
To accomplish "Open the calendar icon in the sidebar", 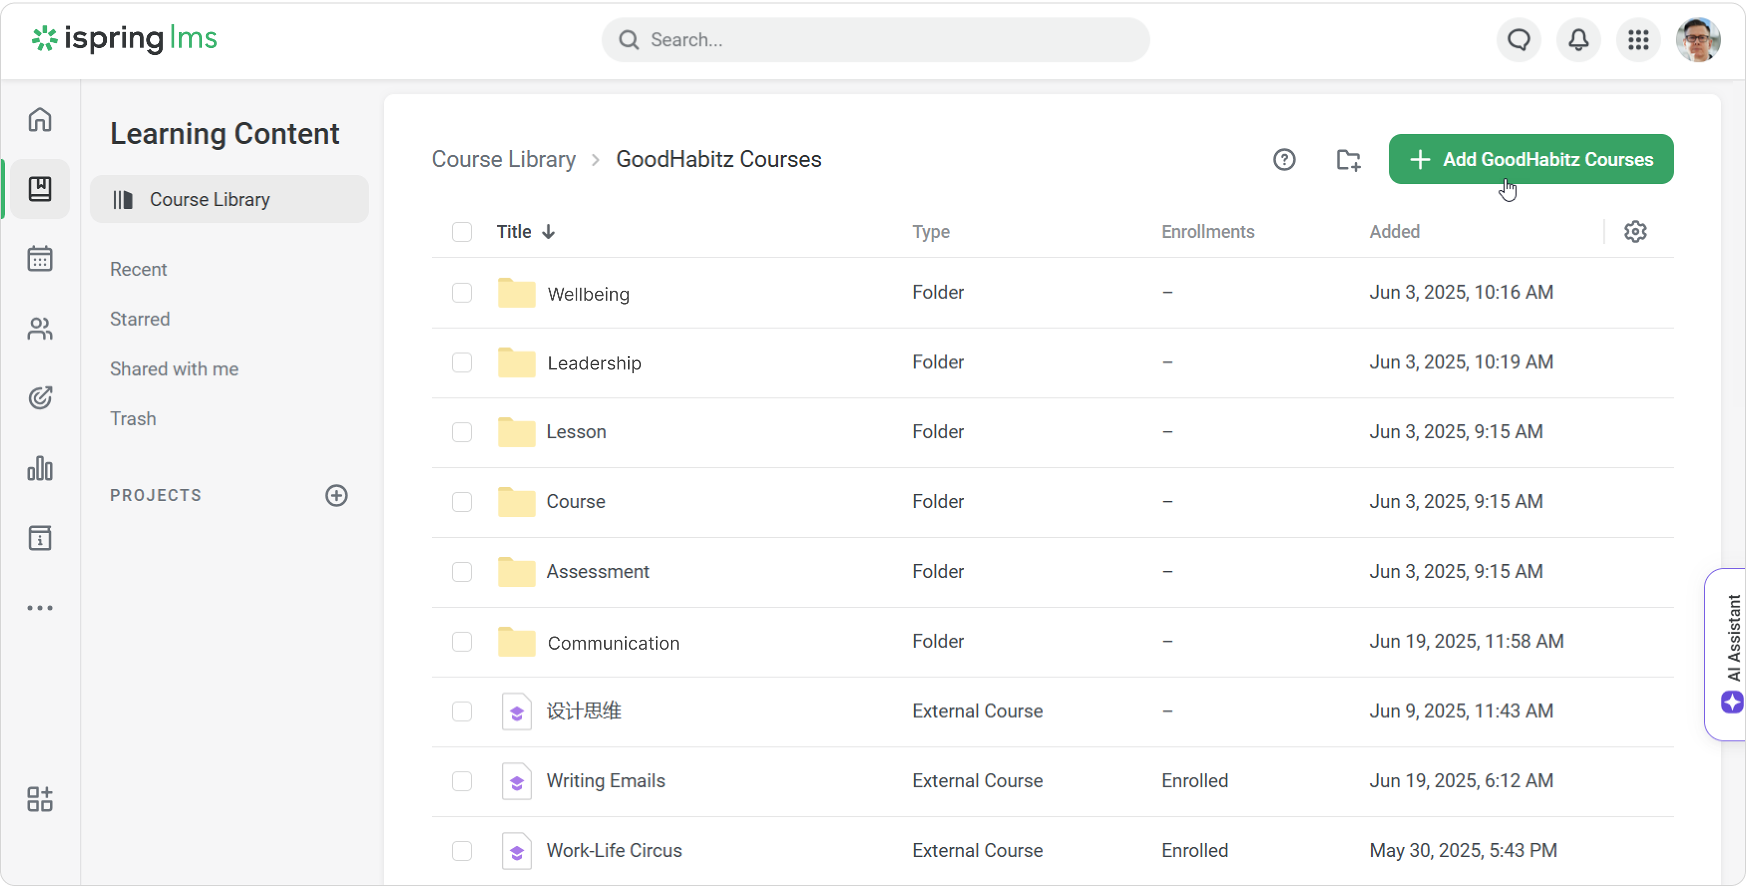I will click(40, 259).
